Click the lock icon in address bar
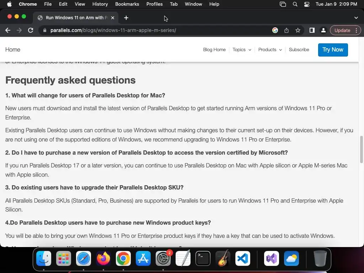Viewport: 364px width, 273px height. coord(45,30)
